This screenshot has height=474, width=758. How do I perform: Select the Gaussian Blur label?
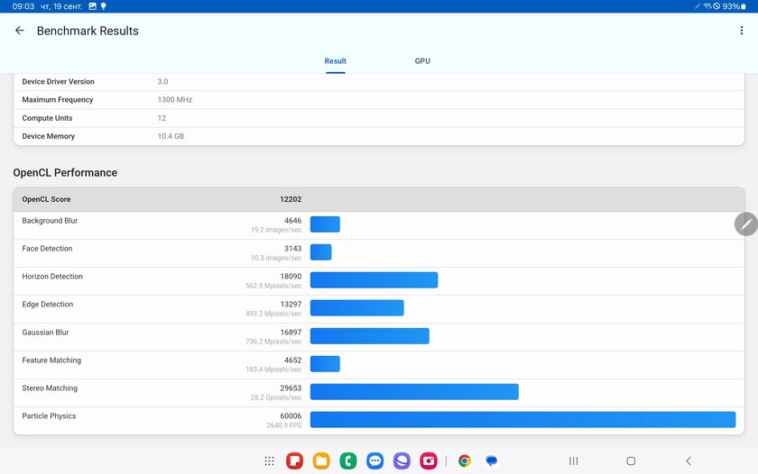click(x=45, y=333)
